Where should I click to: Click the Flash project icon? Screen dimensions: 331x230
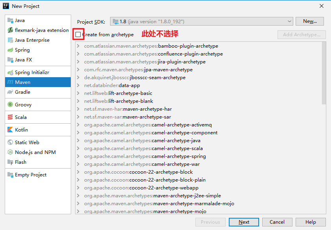tap(10, 162)
